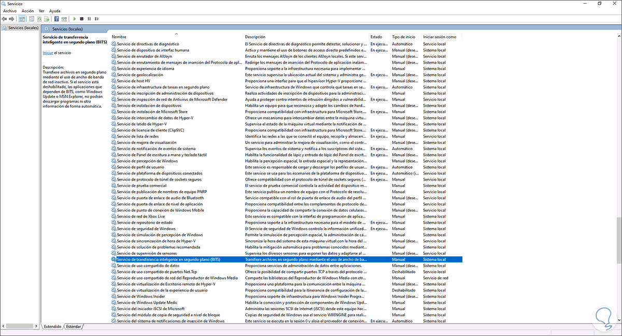
Task: Select Servicio de sincronización de hora de Hyper-V
Action: click(x=286, y=241)
